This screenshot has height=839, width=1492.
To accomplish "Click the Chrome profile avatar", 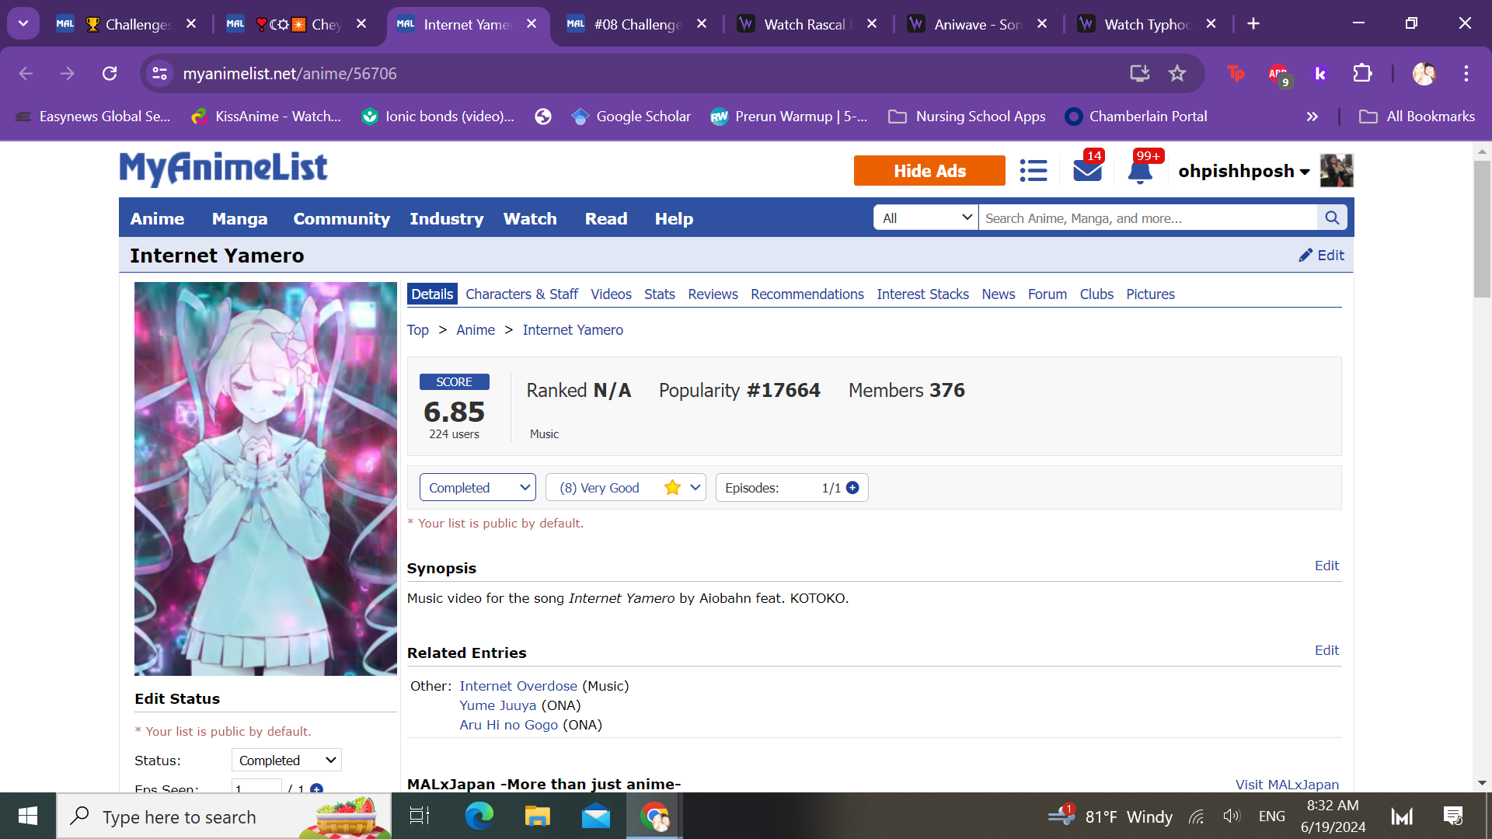I will 1424,74.
